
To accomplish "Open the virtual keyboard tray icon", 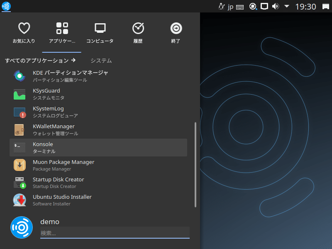I will click(240, 7).
